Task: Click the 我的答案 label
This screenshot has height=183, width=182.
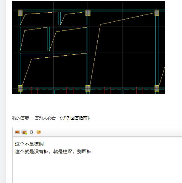Action: pos(21,118)
